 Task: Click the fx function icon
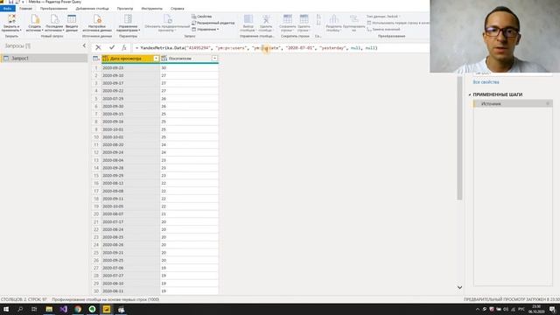coord(124,47)
